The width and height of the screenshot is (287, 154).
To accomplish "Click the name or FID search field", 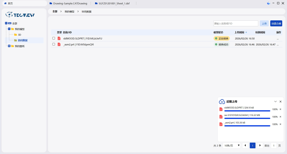I will 236,24.
